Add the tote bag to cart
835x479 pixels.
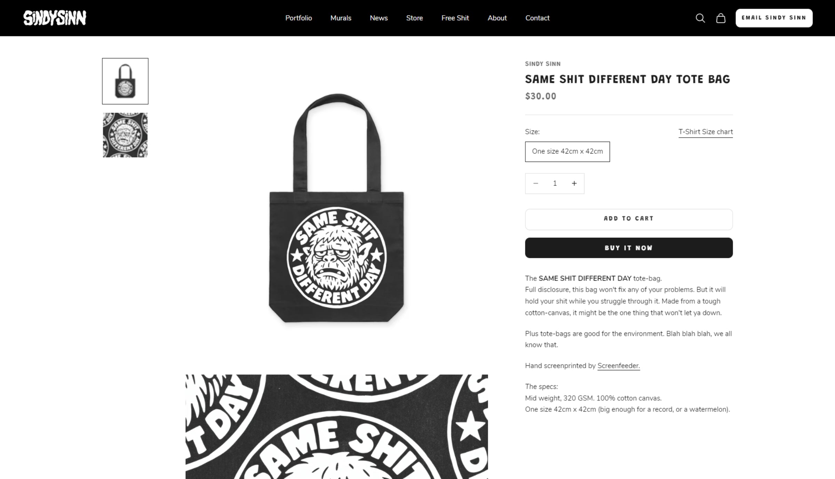[629, 219]
